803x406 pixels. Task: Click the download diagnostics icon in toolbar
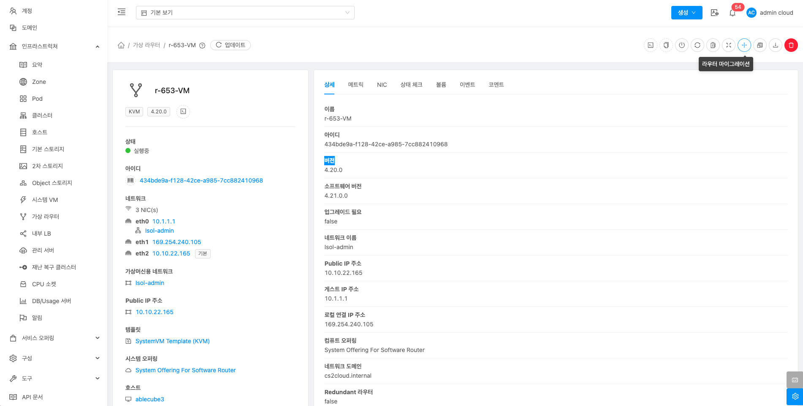click(775, 45)
